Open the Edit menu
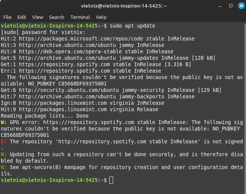The image size is (246, 194). click(x=22, y=17)
